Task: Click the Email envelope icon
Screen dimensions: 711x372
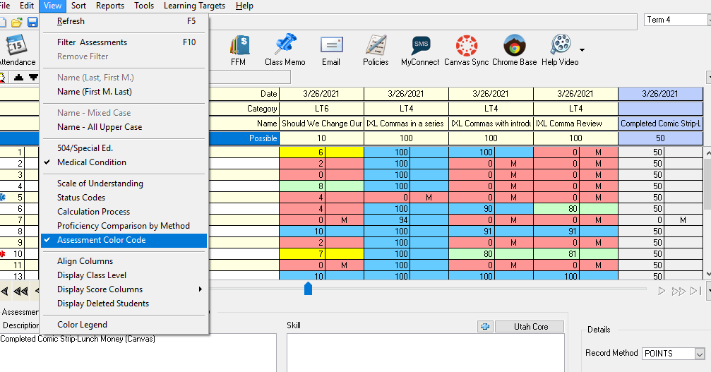Action: tap(331, 46)
